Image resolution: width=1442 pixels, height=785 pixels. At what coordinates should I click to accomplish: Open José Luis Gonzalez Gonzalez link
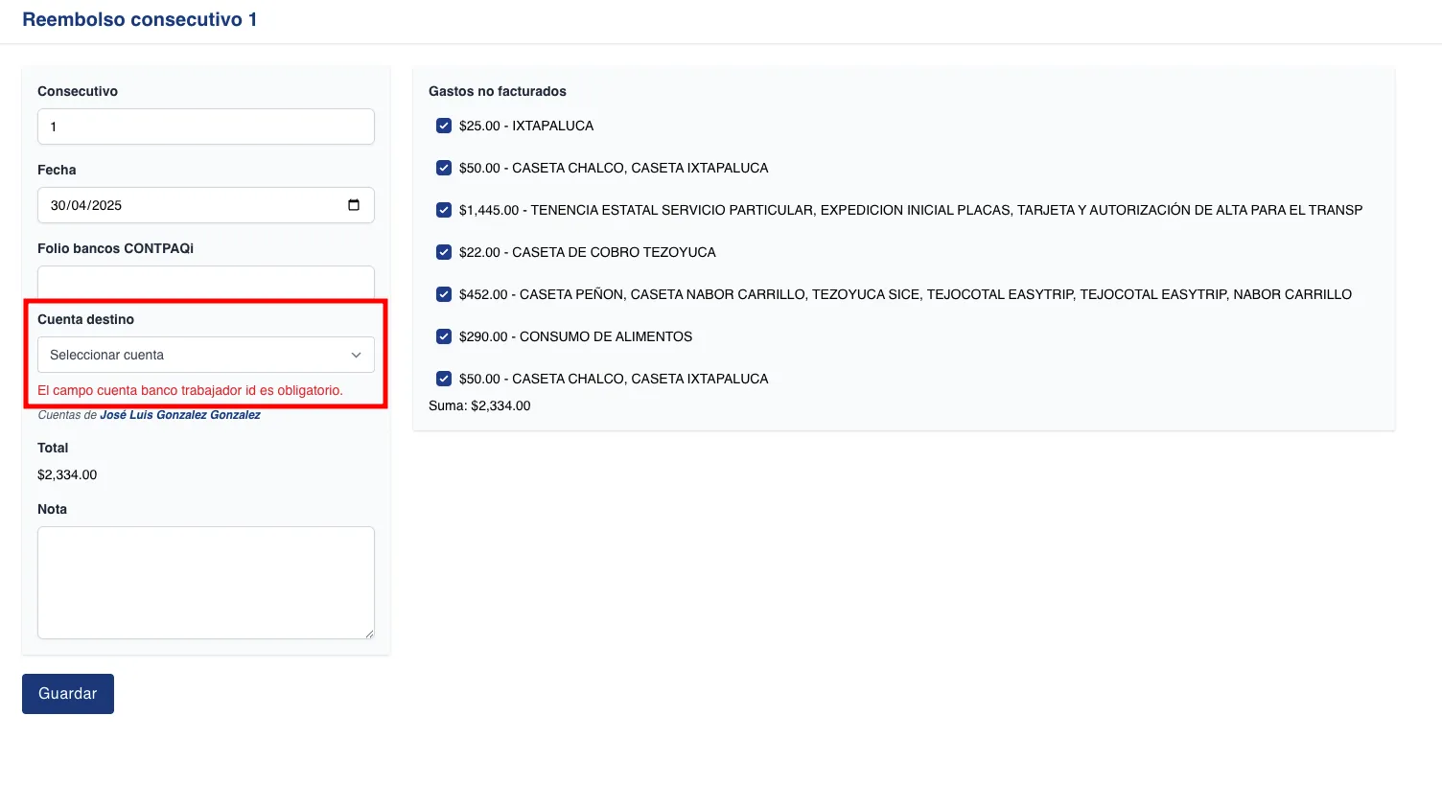click(x=180, y=415)
